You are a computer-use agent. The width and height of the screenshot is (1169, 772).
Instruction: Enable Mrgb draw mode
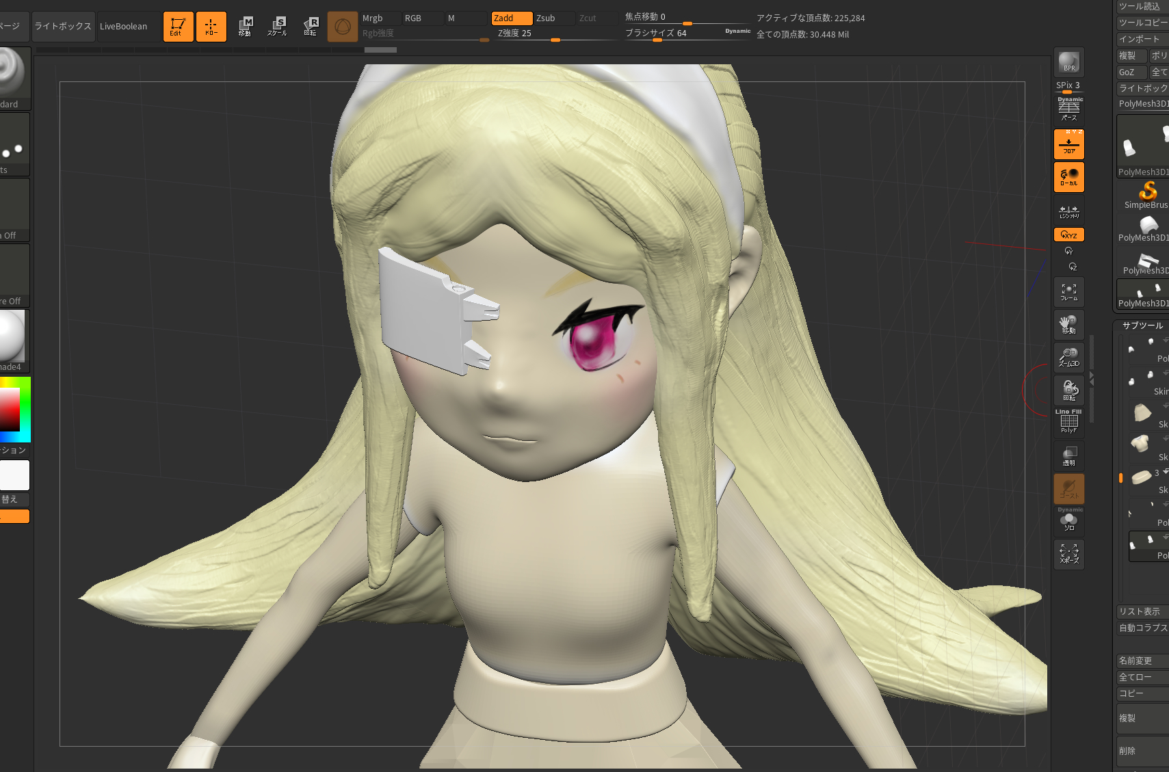(380, 18)
